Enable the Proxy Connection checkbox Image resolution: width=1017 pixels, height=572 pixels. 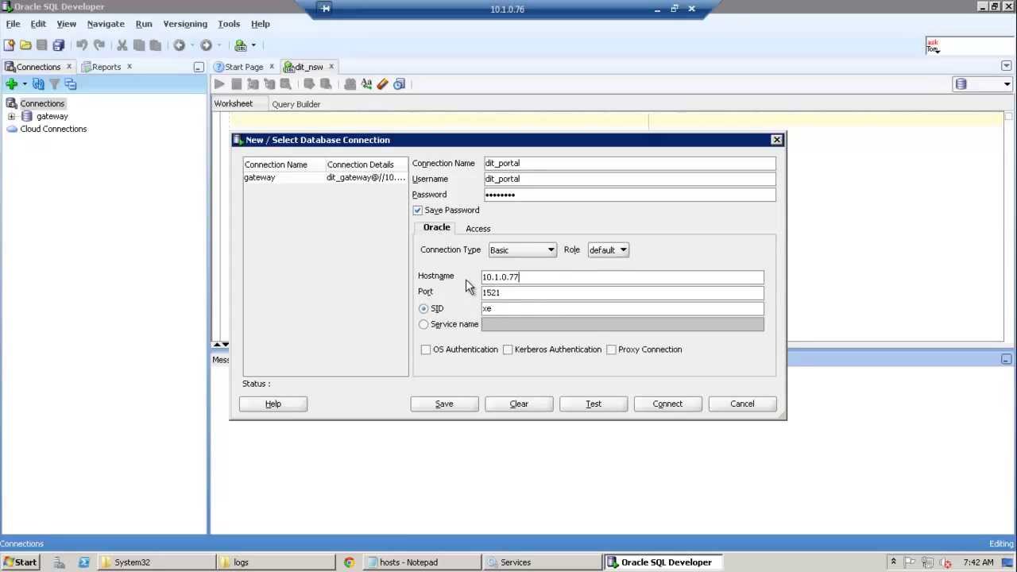[x=611, y=350]
